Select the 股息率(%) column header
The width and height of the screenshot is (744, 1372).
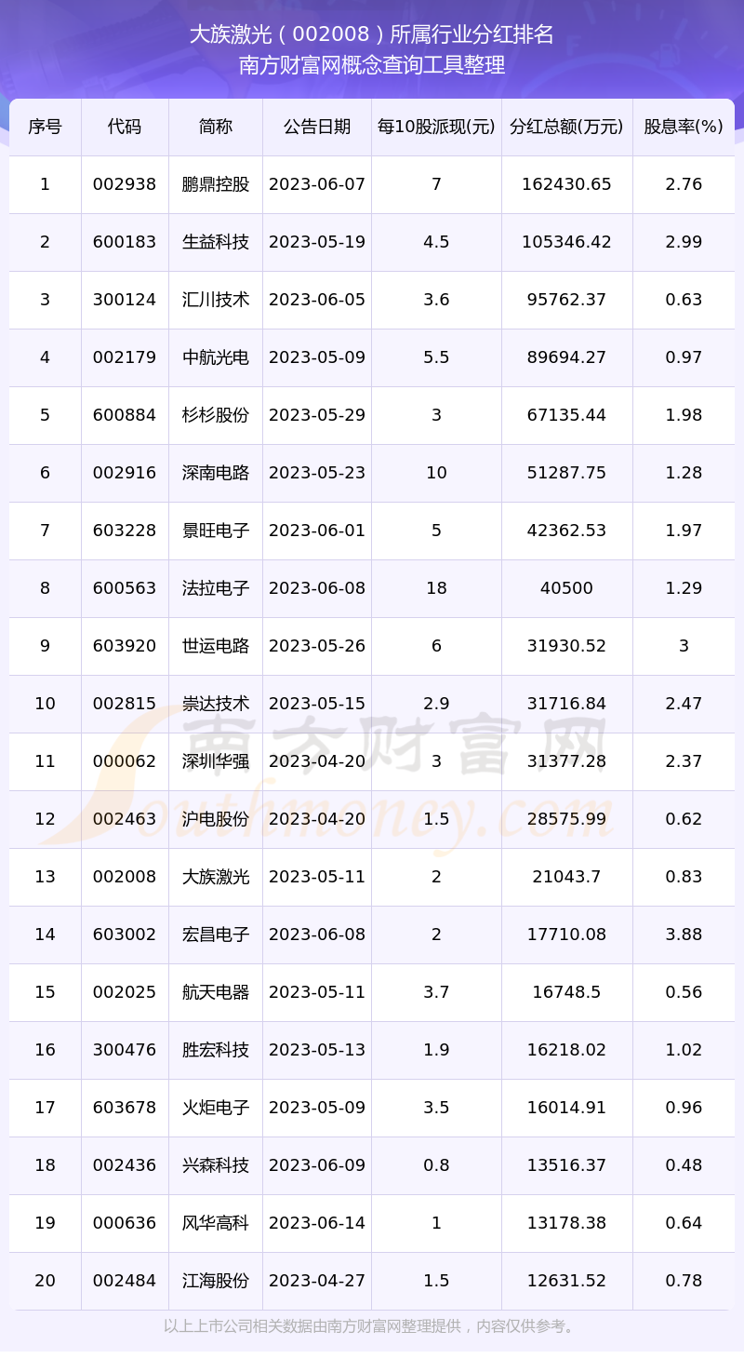coord(684,127)
